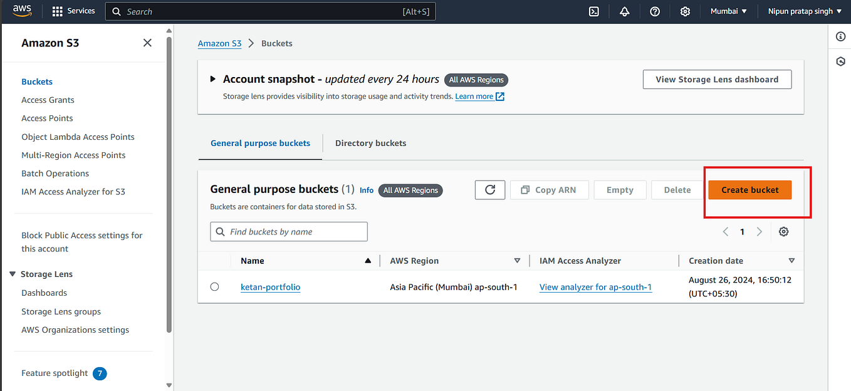Click the Find buckets by name field

288,231
